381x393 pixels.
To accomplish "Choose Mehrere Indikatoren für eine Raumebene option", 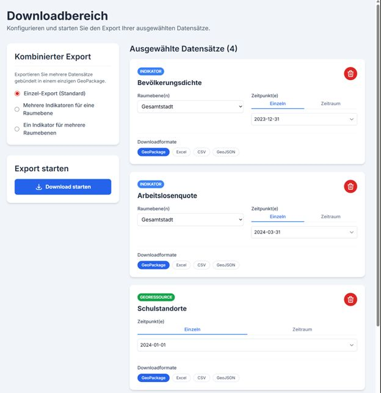I will [x=17, y=109].
